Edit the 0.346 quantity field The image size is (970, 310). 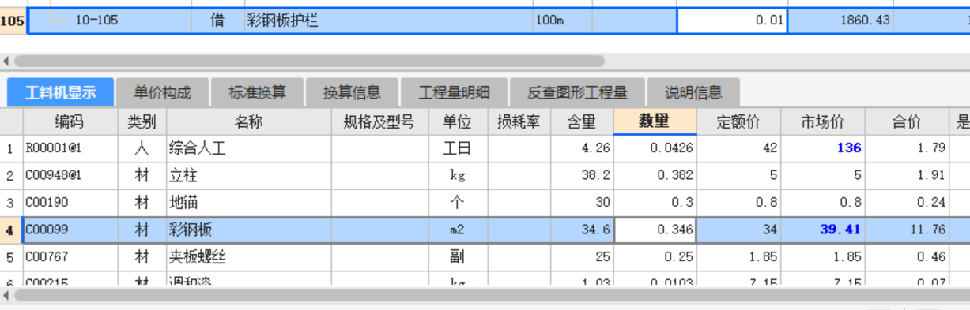(x=655, y=230)
